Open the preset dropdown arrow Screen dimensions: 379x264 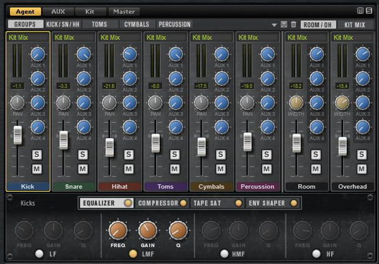pyautogui.click(x=274, y=25)
